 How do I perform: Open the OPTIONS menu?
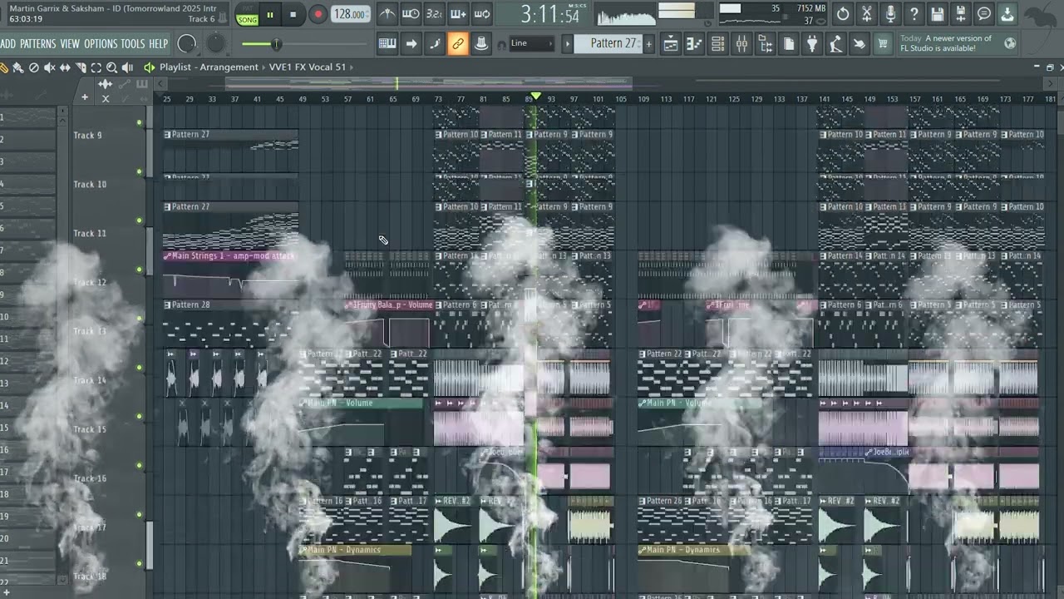101,43
